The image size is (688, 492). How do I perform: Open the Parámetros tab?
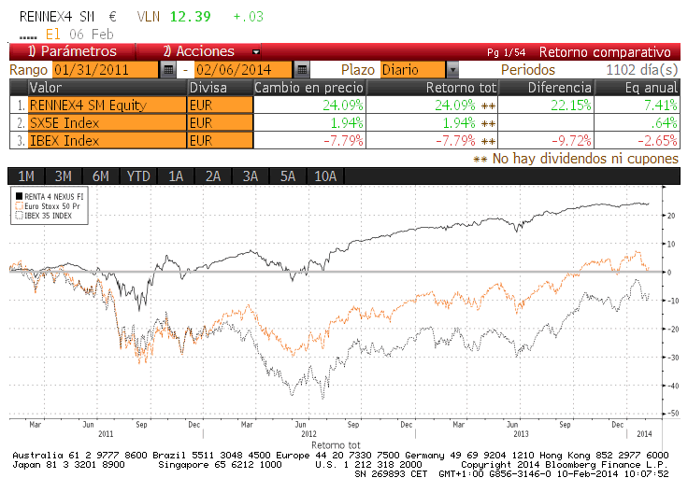point(72,51)
